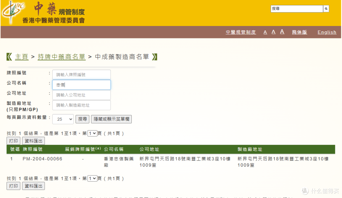Open the results-per-page dropdown showing 25
This screenshot has width=342, height=198.
[x=63, y=119]
